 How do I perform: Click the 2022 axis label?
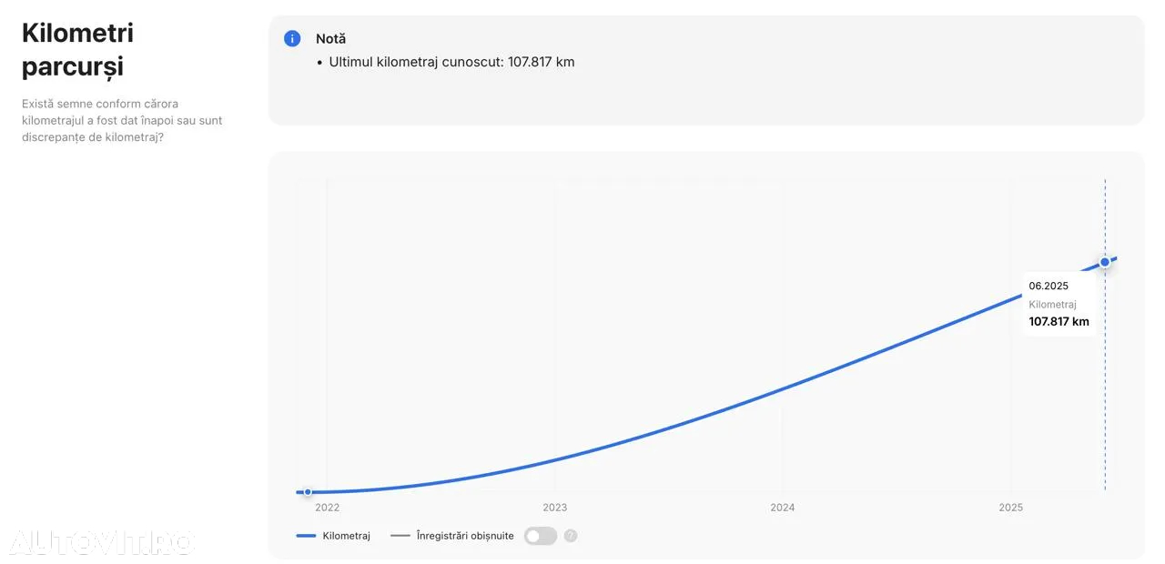coord(327,508)
